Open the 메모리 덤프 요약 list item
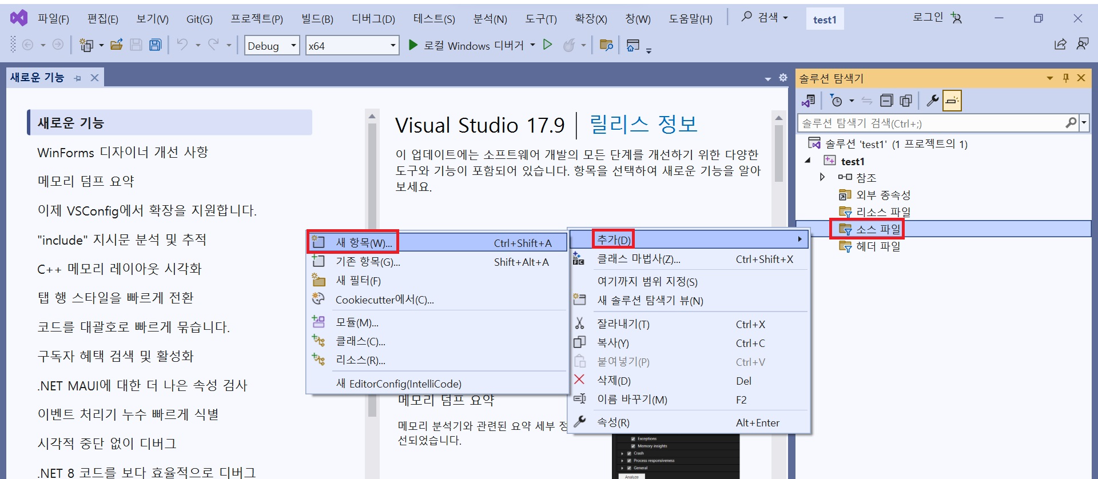 (86, 181)
